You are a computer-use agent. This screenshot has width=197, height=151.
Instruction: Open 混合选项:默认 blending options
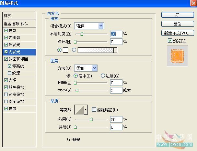[x=19, y=24]
